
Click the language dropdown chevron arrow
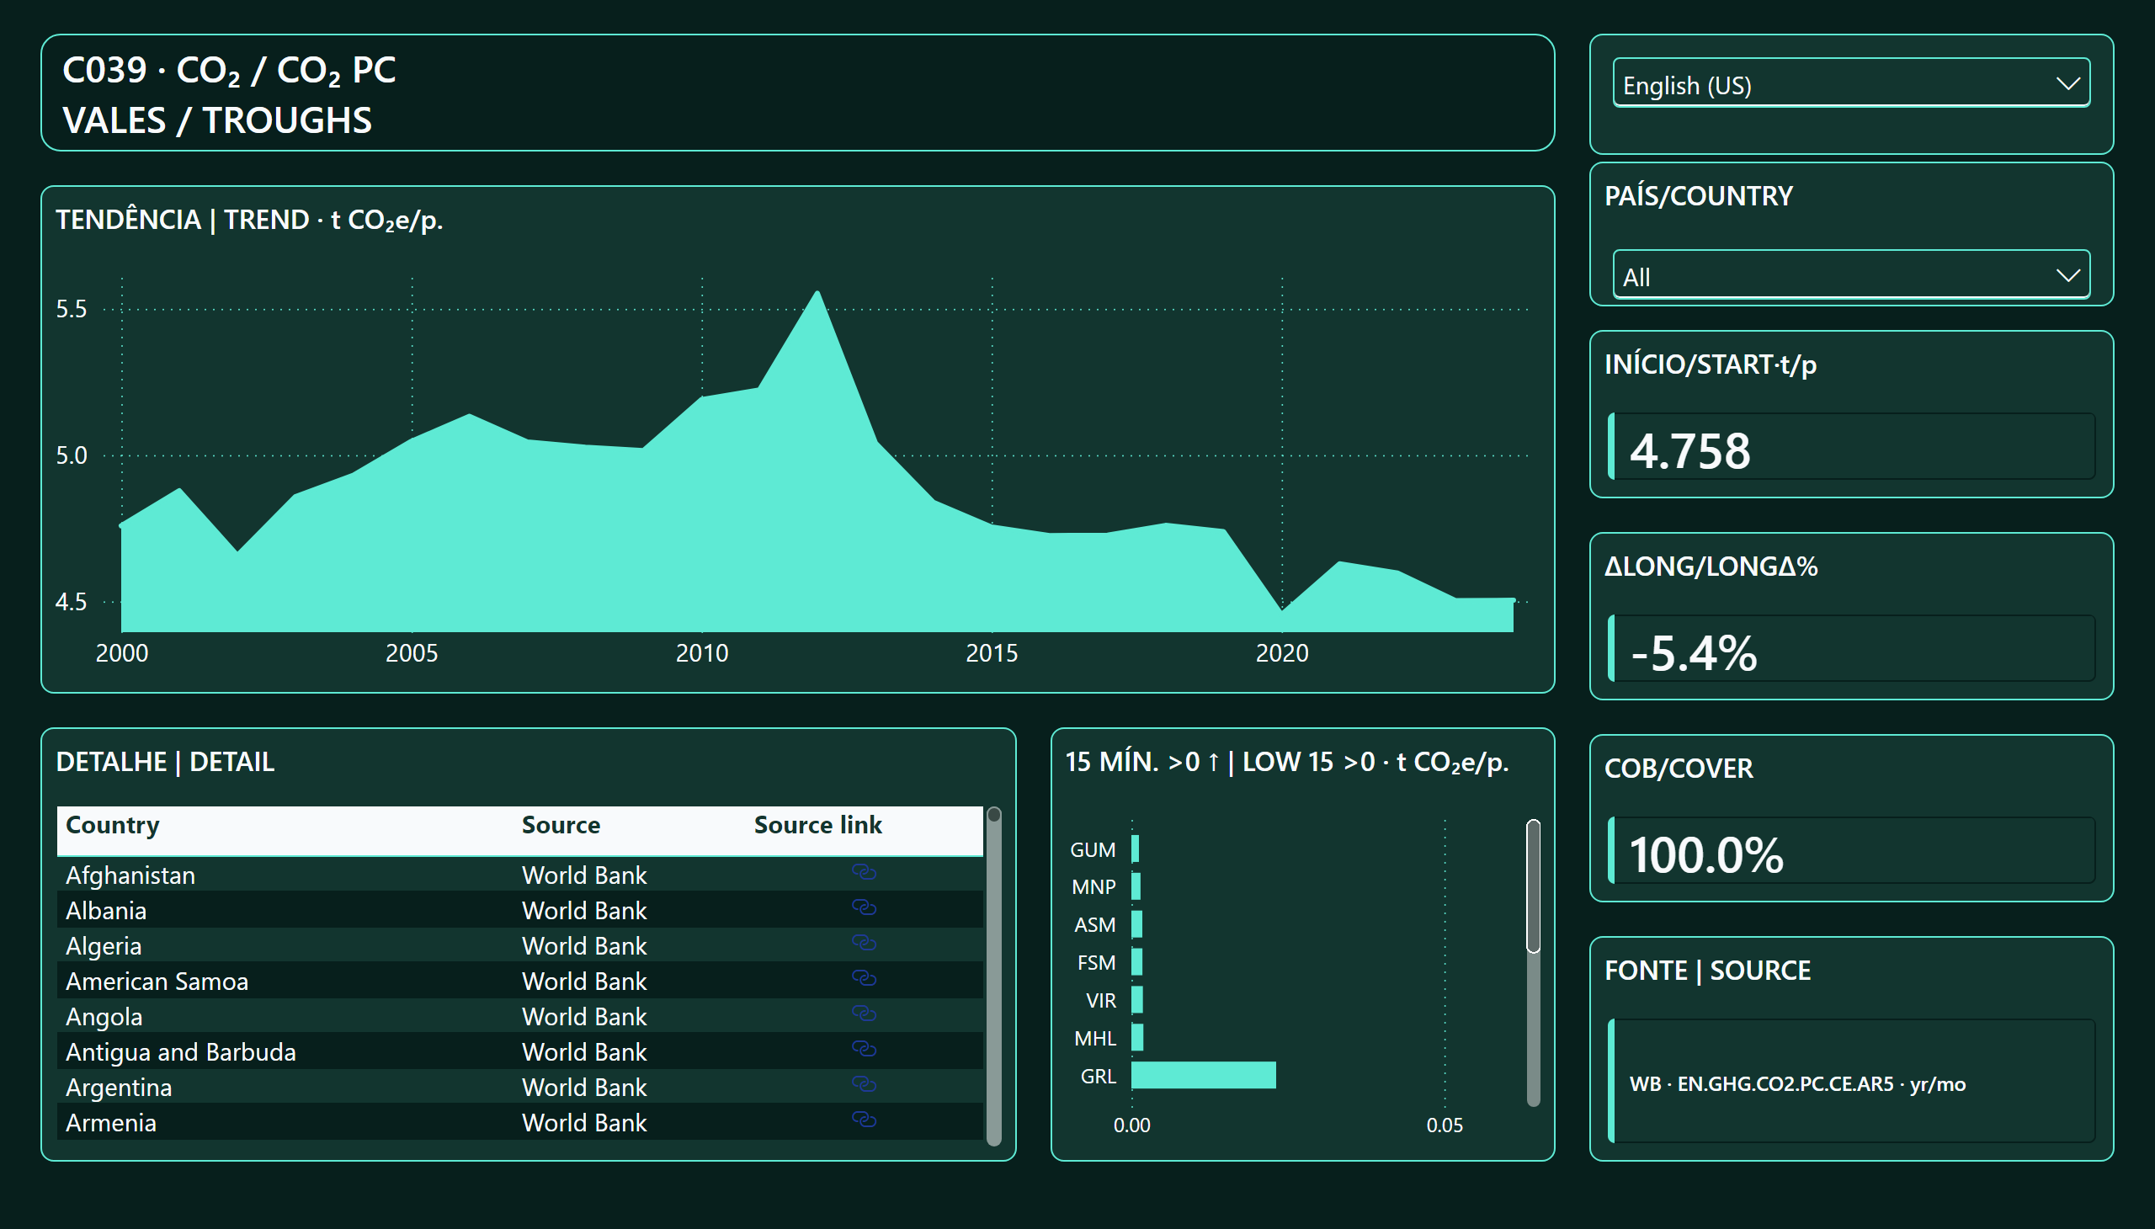tap(2067, 83)
